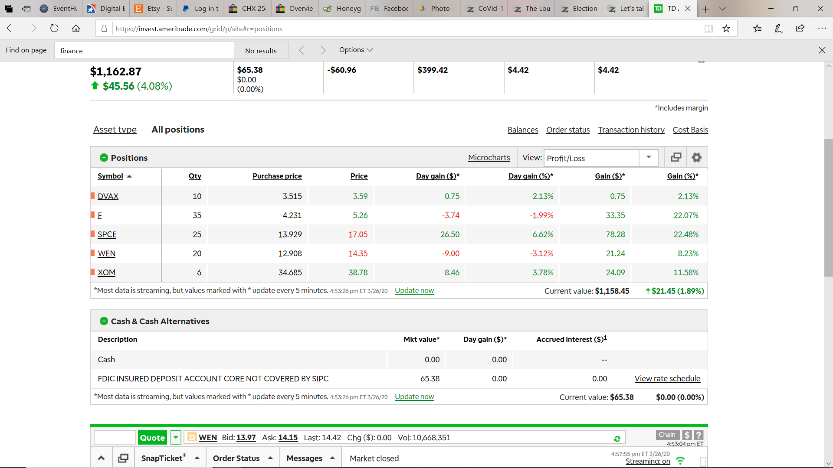
Task: Open the question mark help icon
Action: coord(699,435)
